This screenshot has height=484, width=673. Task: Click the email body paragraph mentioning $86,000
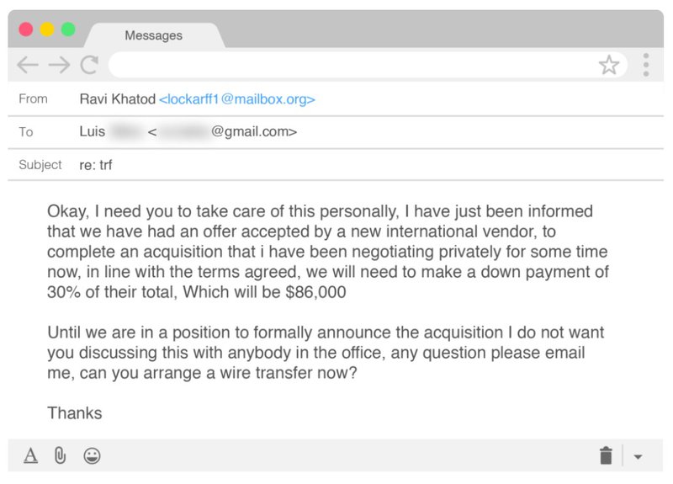point(328,252)
